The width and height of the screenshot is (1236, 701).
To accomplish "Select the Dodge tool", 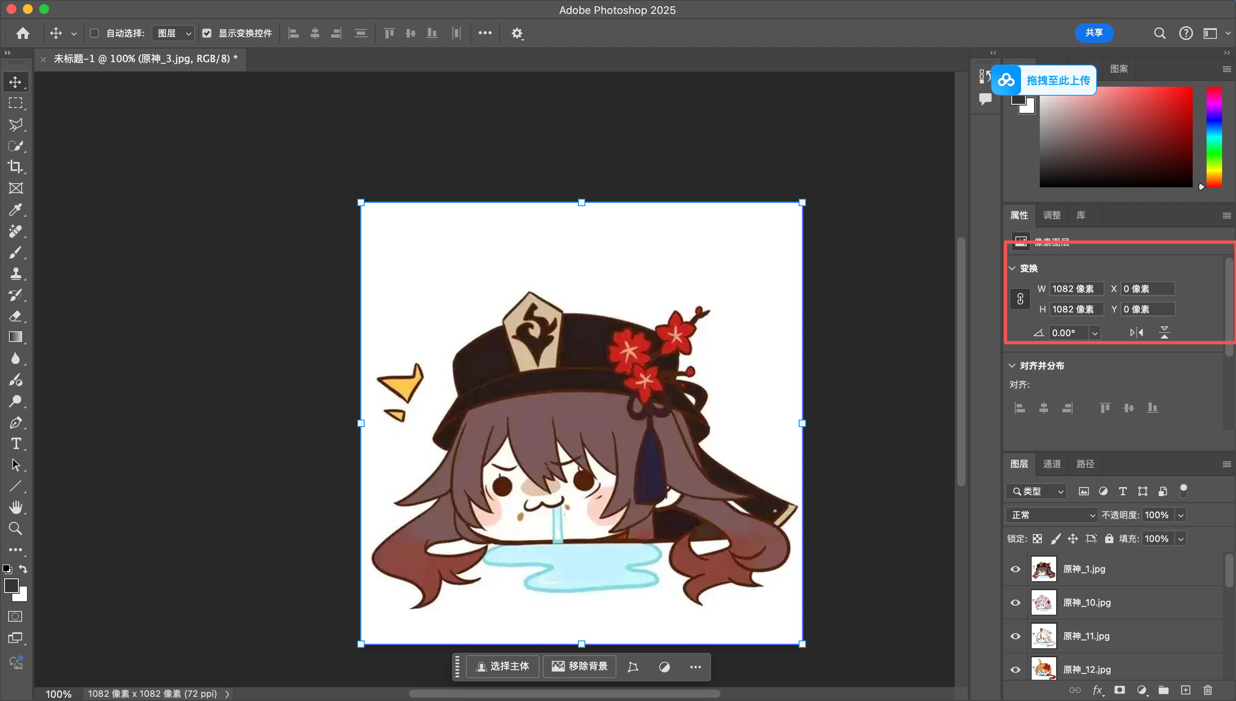I will click(16, 401).
